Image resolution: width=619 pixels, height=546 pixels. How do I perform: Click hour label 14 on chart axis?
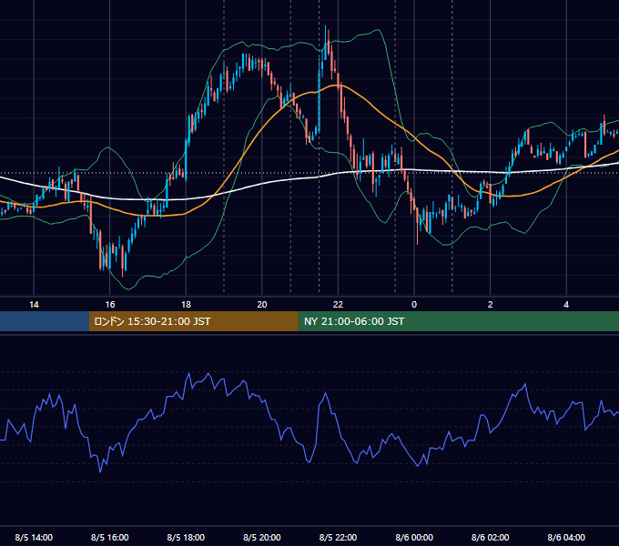click(x=34, y=305)
